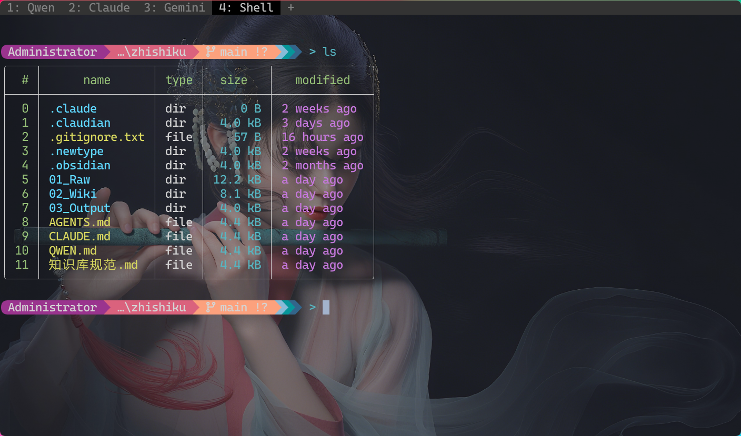The width and height of the screenshot is (741, 436).
Task: Click the file type of .gitignore.txt
Action: (179, 137)
